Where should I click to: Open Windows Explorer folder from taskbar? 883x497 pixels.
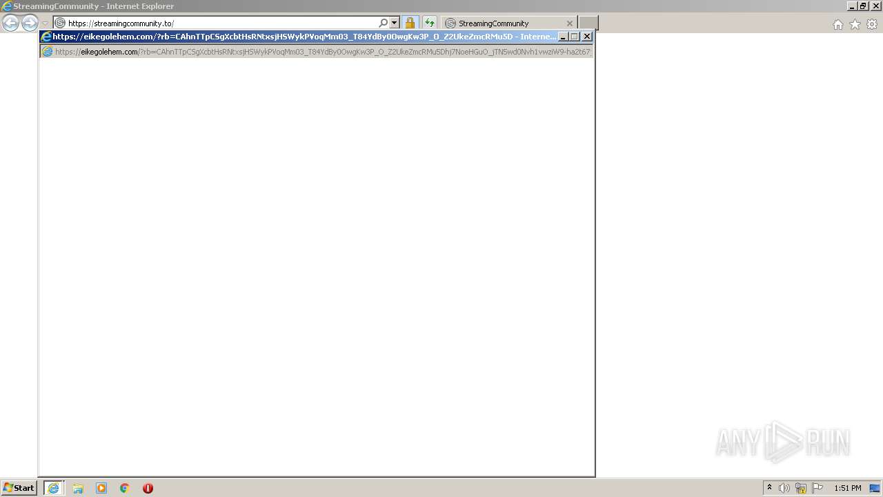[78, 488]
